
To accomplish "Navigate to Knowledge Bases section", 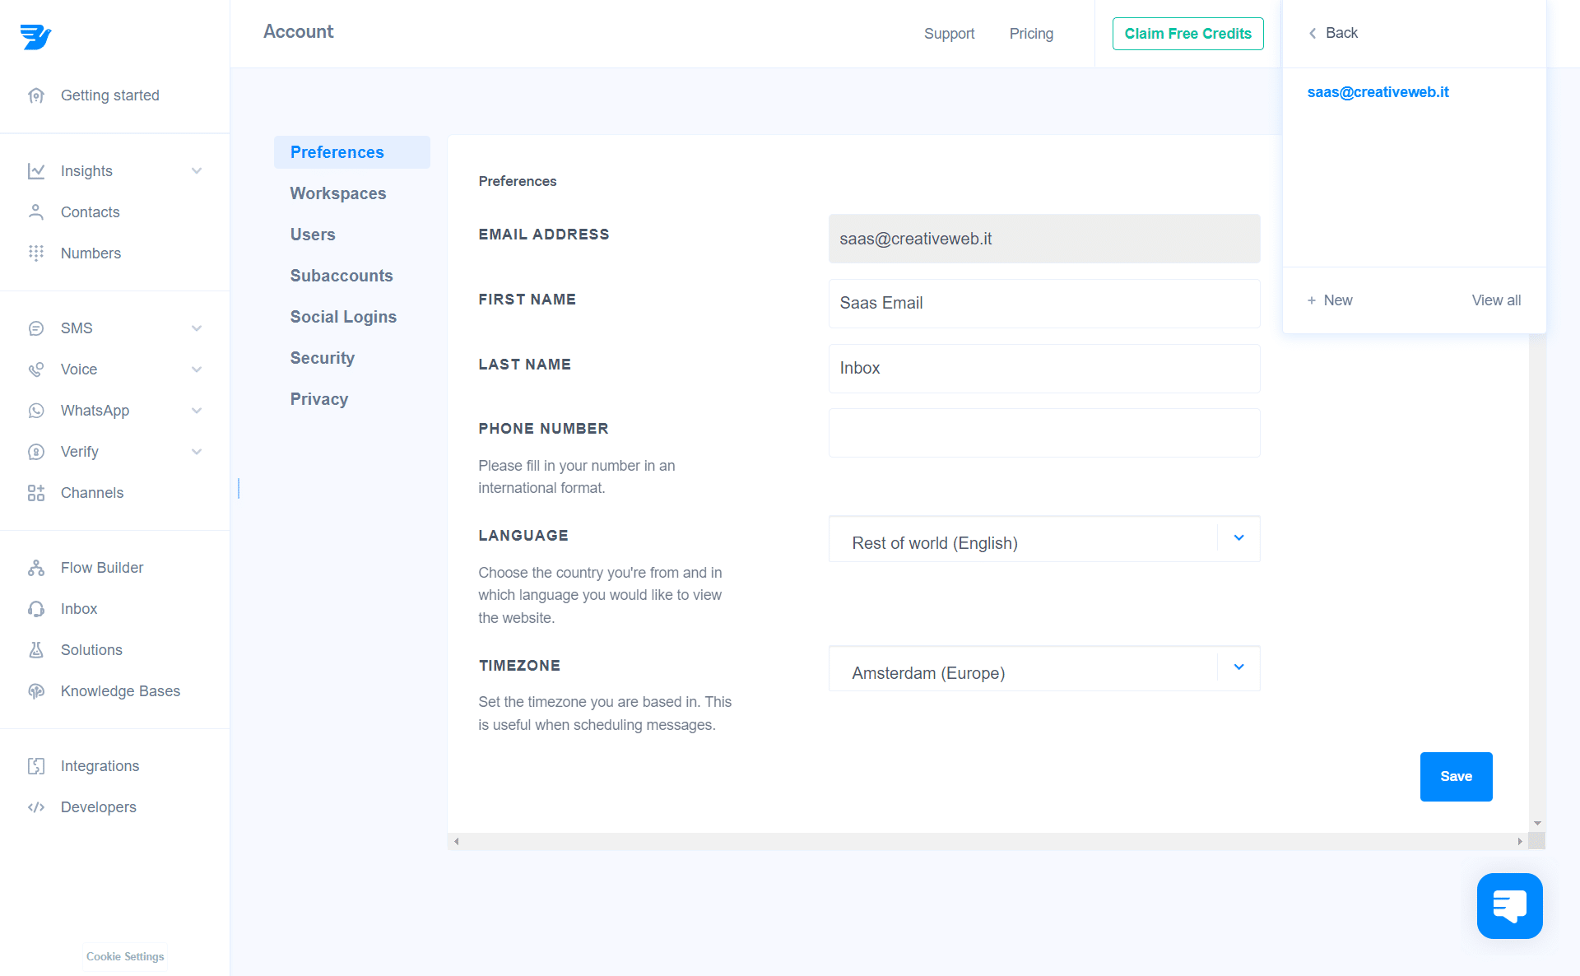I will pos(121,690).
